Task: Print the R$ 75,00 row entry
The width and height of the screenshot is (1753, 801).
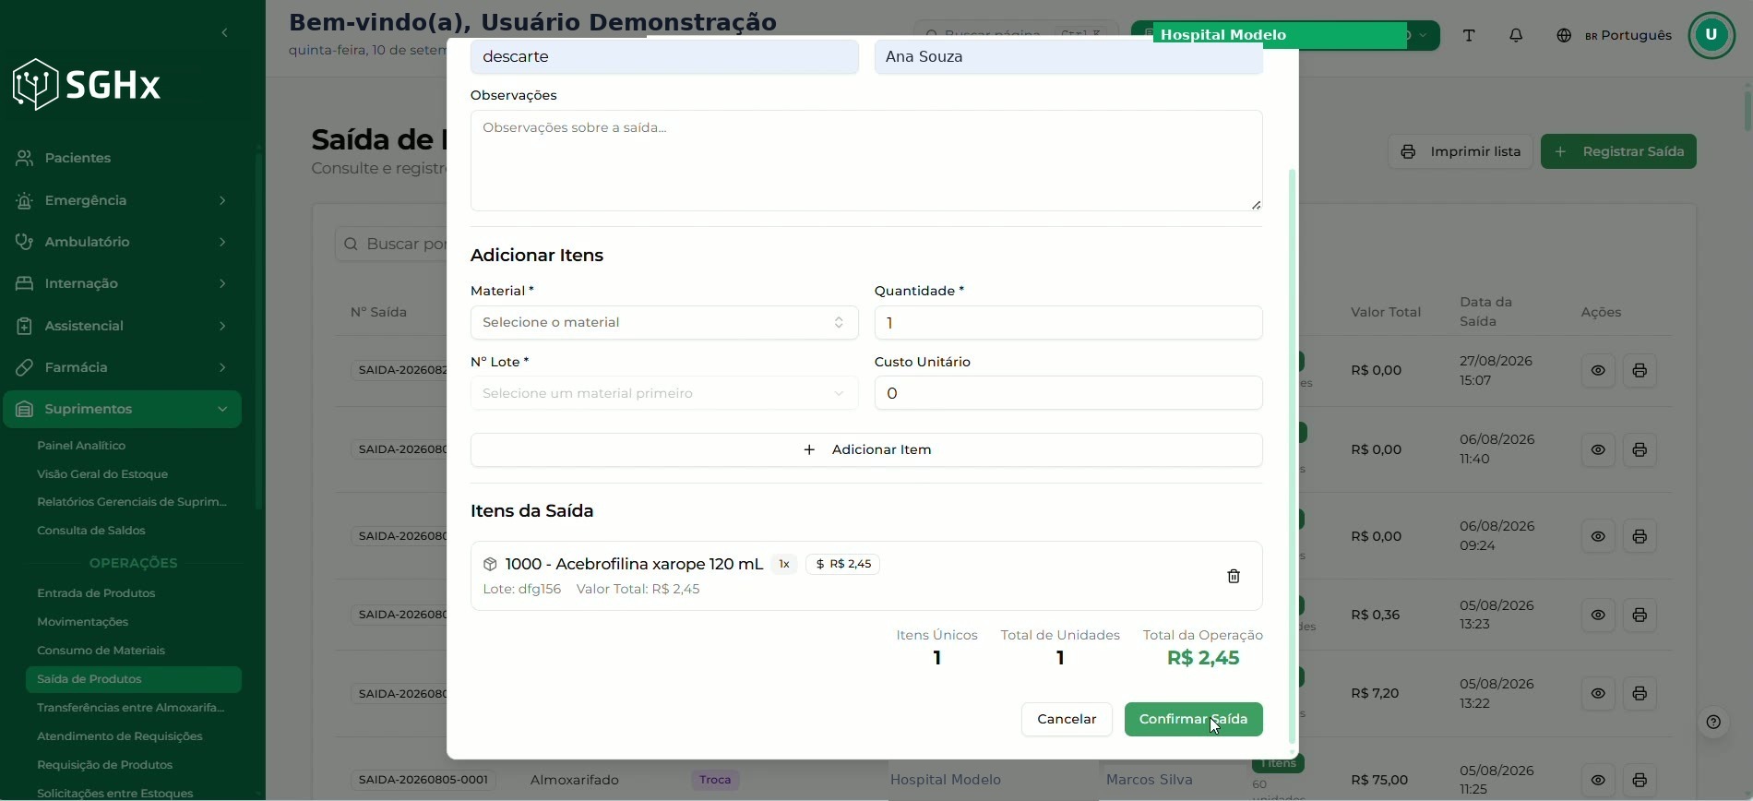Action: pos(1640,780)
